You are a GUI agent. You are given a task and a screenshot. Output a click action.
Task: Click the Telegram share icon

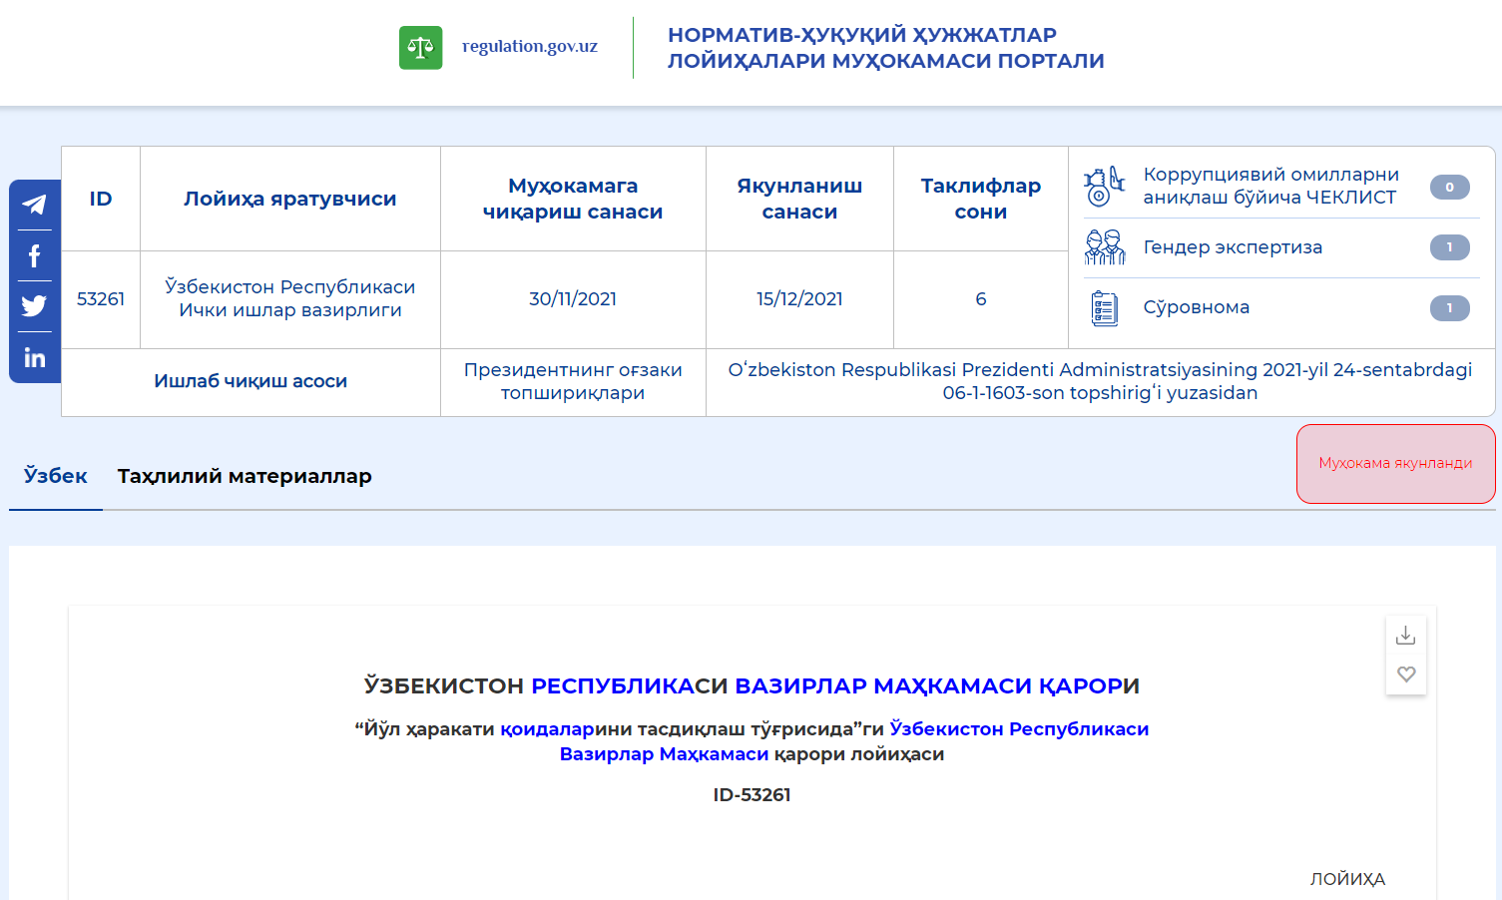(x=34, y=205)
